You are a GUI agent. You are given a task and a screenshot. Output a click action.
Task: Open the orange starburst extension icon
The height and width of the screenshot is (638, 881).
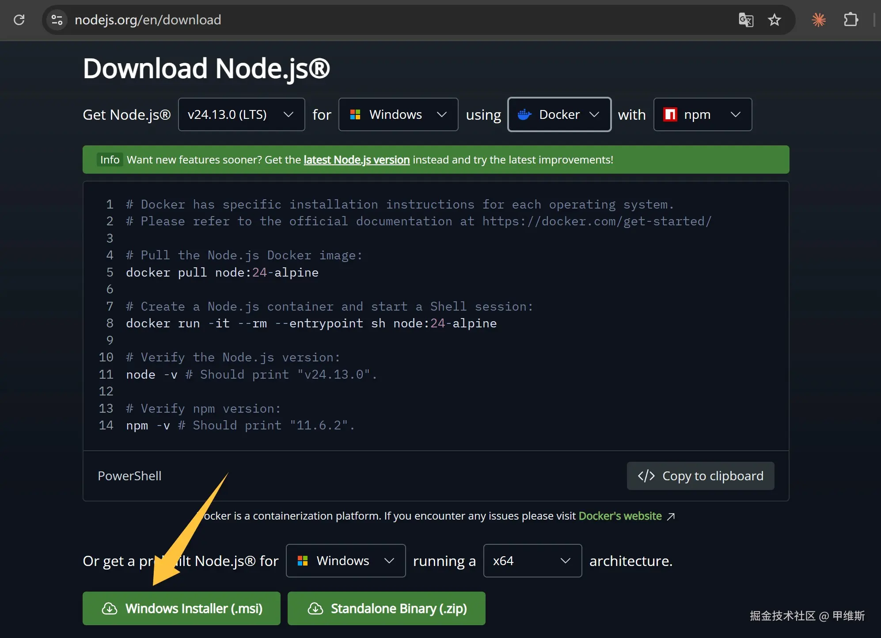[818, 20]
